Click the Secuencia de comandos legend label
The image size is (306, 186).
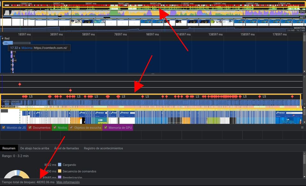(79, 171)
